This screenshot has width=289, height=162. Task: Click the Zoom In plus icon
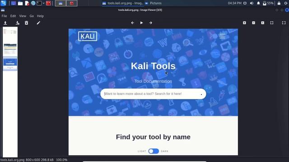coord(244,23)
